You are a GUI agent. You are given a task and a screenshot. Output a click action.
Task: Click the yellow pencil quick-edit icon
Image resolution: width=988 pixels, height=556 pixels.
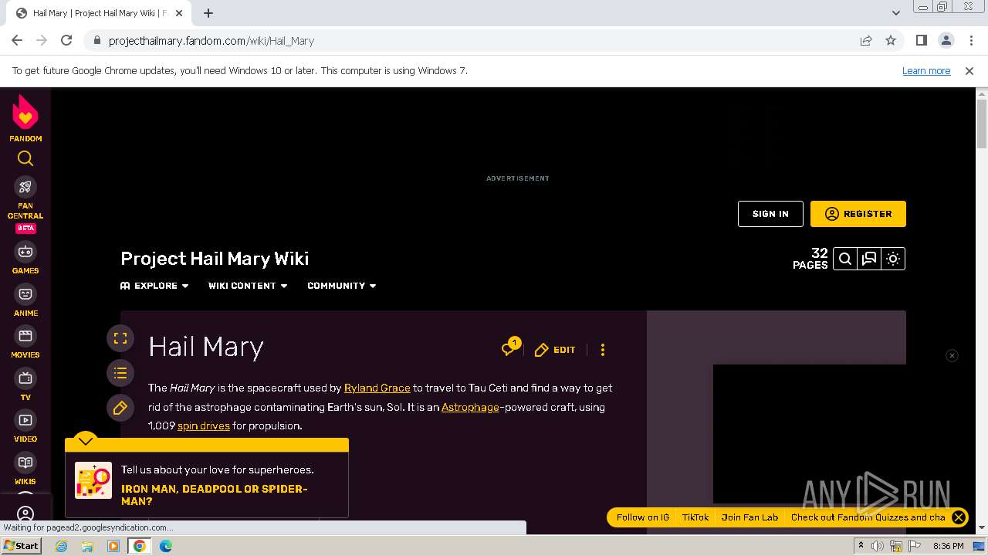(120, 409)
